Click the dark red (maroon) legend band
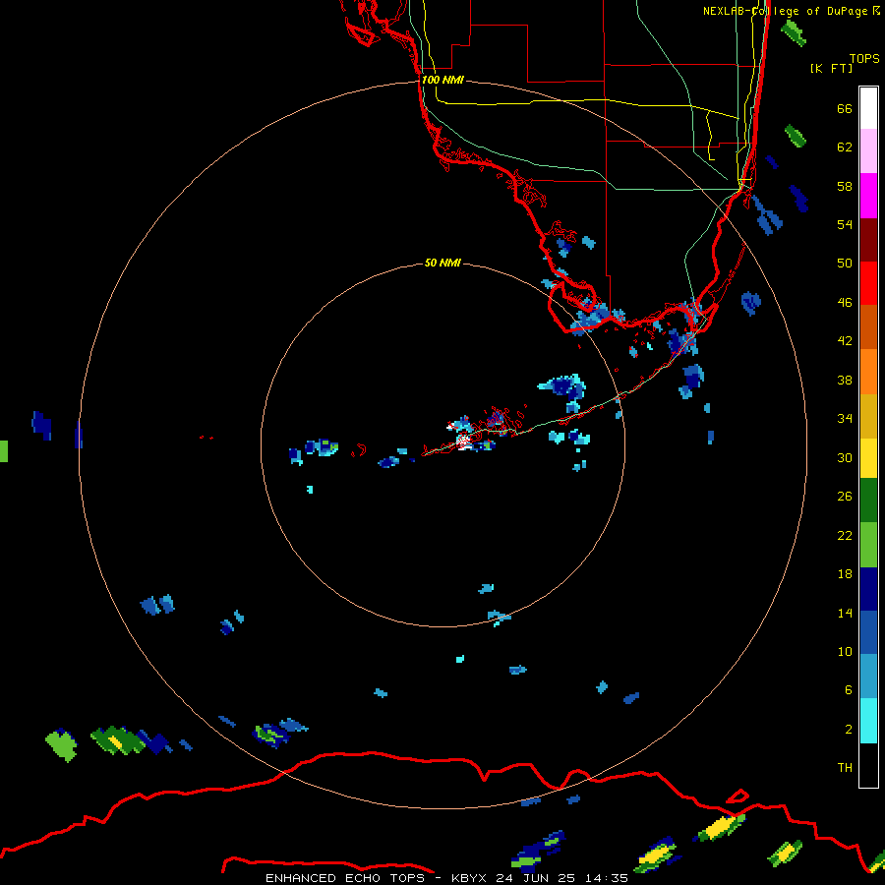Image resolution: width=885 pixels, height=885 pixels. coord(868,240)
